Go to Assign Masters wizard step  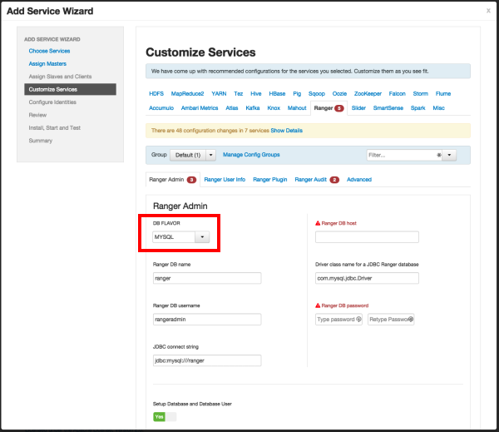tap(47, 64)
